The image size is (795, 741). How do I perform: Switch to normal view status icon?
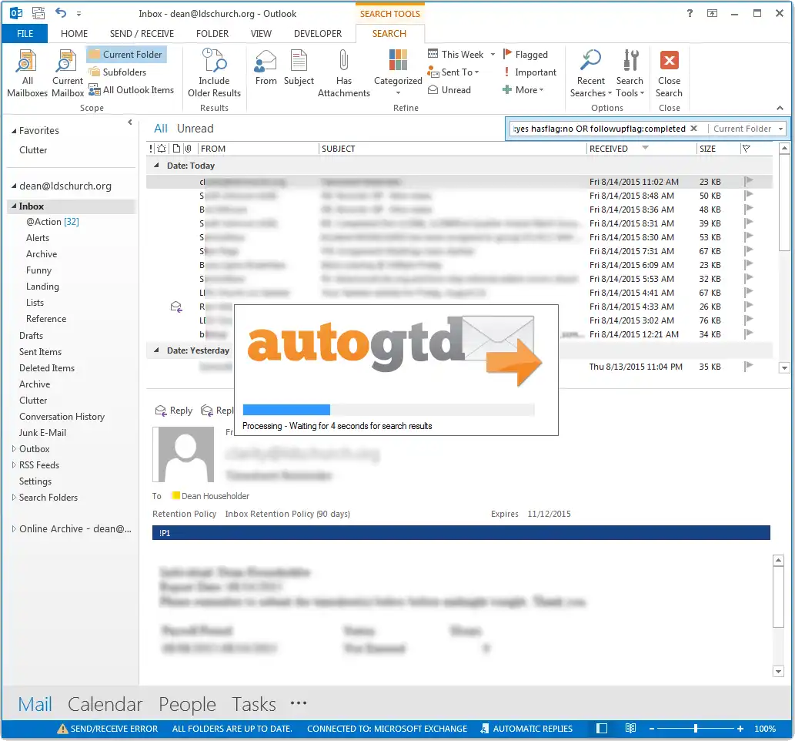(x=602, y=729)
